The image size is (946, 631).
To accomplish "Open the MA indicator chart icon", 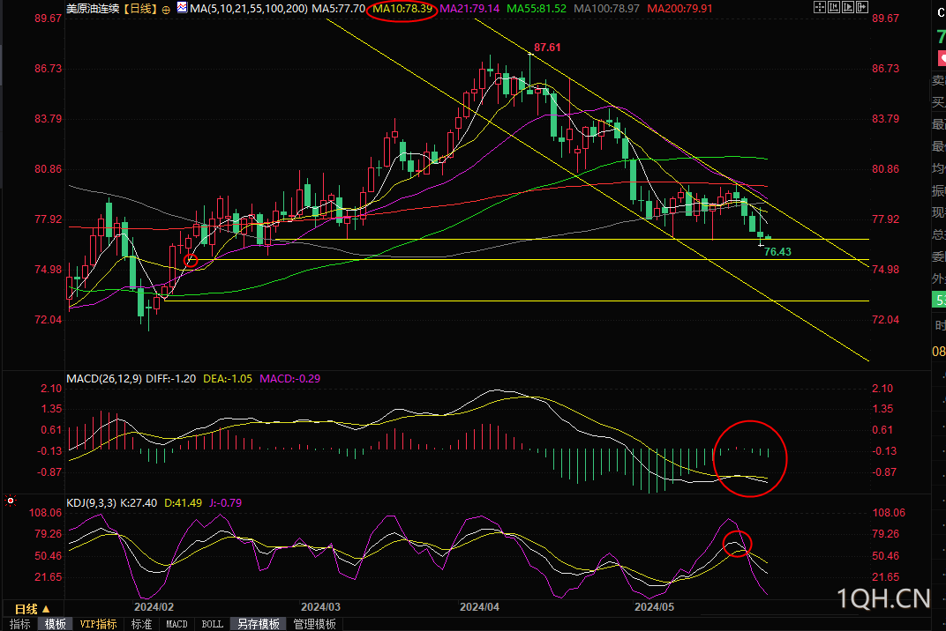I will click(182, 8).
